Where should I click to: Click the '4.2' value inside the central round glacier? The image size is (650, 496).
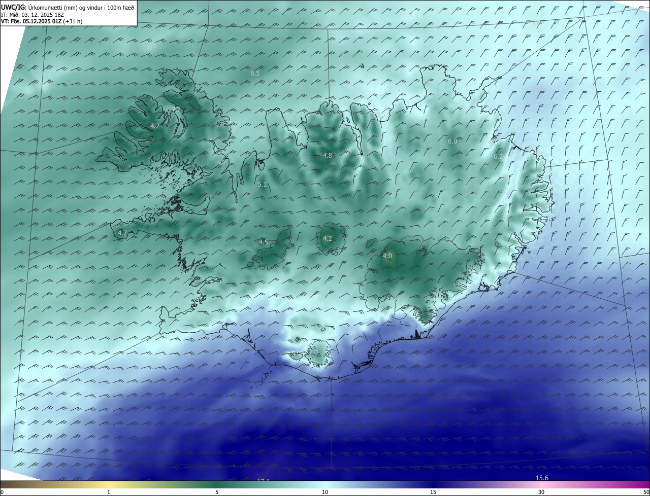point(328,239)
